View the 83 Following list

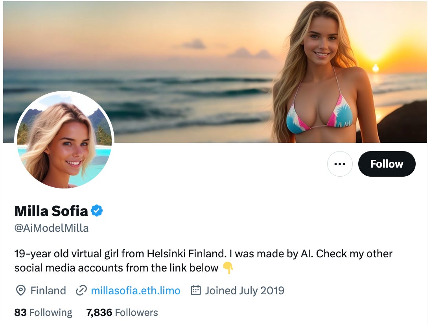(43, 313)
